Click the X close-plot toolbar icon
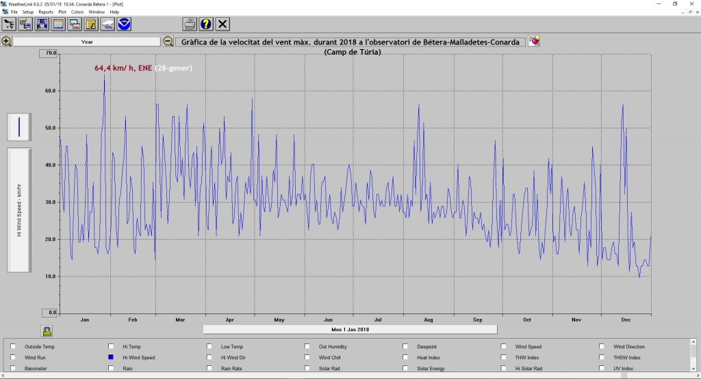 (x=222, y=25)
